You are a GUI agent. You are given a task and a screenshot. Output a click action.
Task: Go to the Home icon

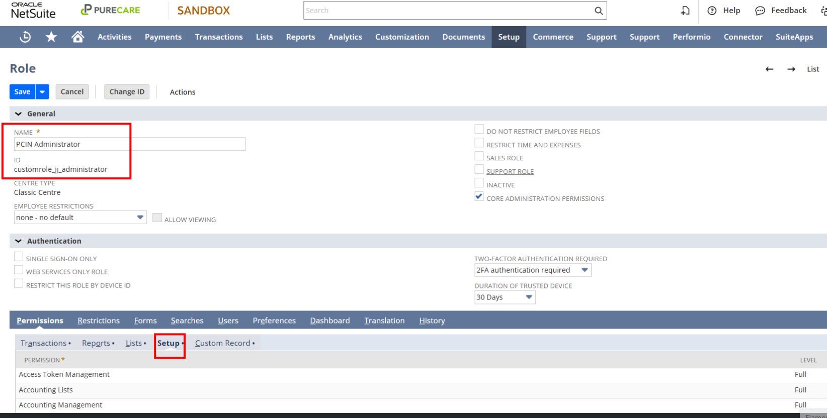click(x=77, y=37)
